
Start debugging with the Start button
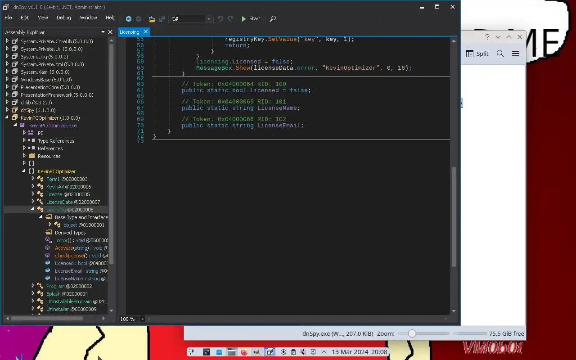pyautogui.click(x=251, y=19)
